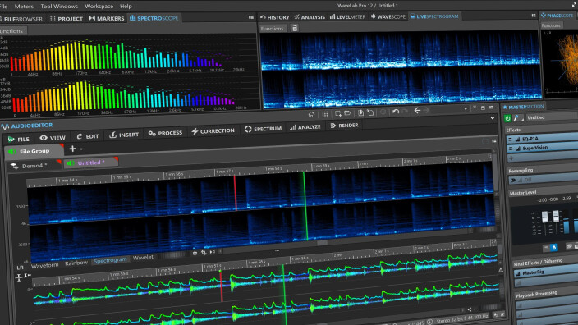Open the Functions dropdown in Live Spectrogram

(272, 29)
